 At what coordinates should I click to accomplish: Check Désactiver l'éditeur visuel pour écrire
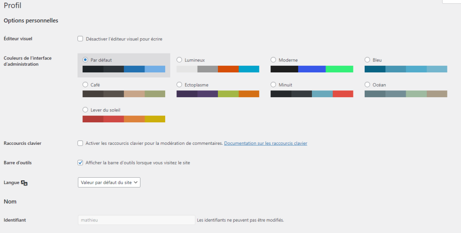click(81, 39)
